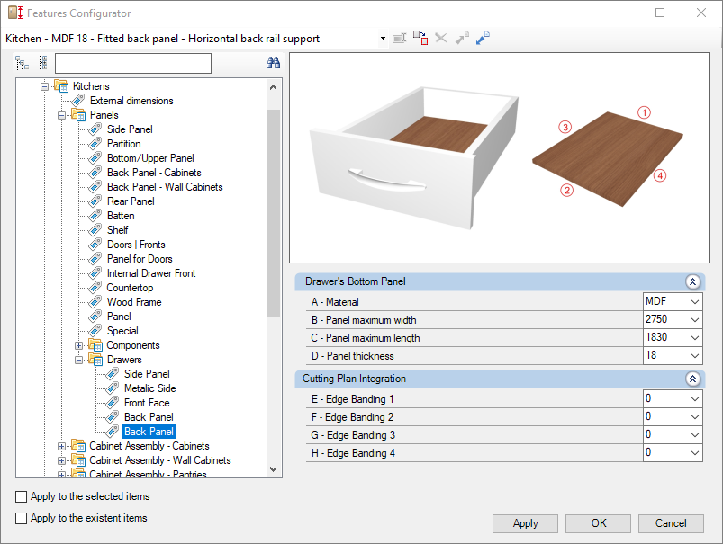This screenshot has width=723, height=544.
Task: Click the duplicate configuration squares icon
Action: pyautogui.click(x=420, y=38)
